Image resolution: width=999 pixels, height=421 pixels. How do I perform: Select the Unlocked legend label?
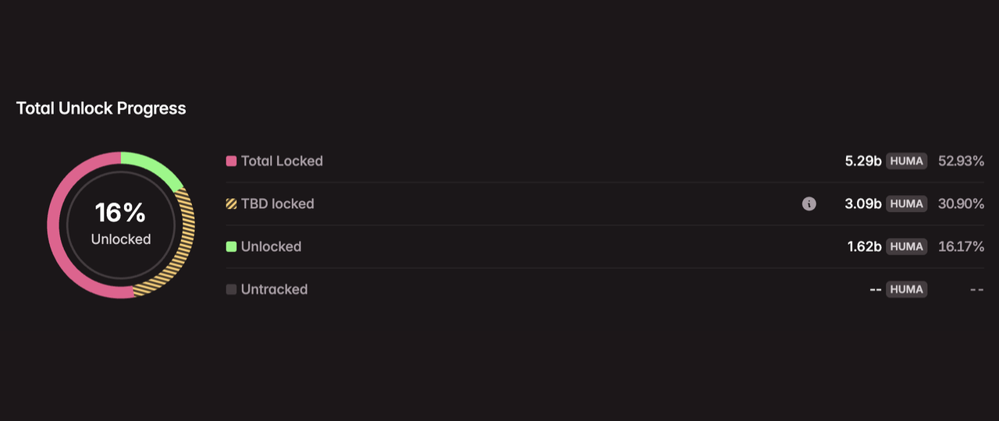pyautogui.click(x=271, y=246)
